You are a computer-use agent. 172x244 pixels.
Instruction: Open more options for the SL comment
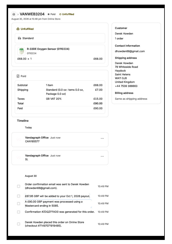(102, 156)
